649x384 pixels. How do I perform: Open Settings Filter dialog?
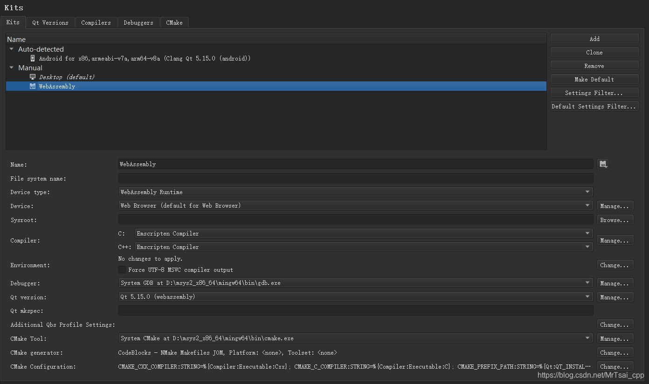(x=594, y=93)
